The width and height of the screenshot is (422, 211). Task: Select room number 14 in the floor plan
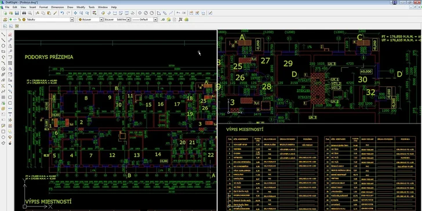tap(158, 154)
